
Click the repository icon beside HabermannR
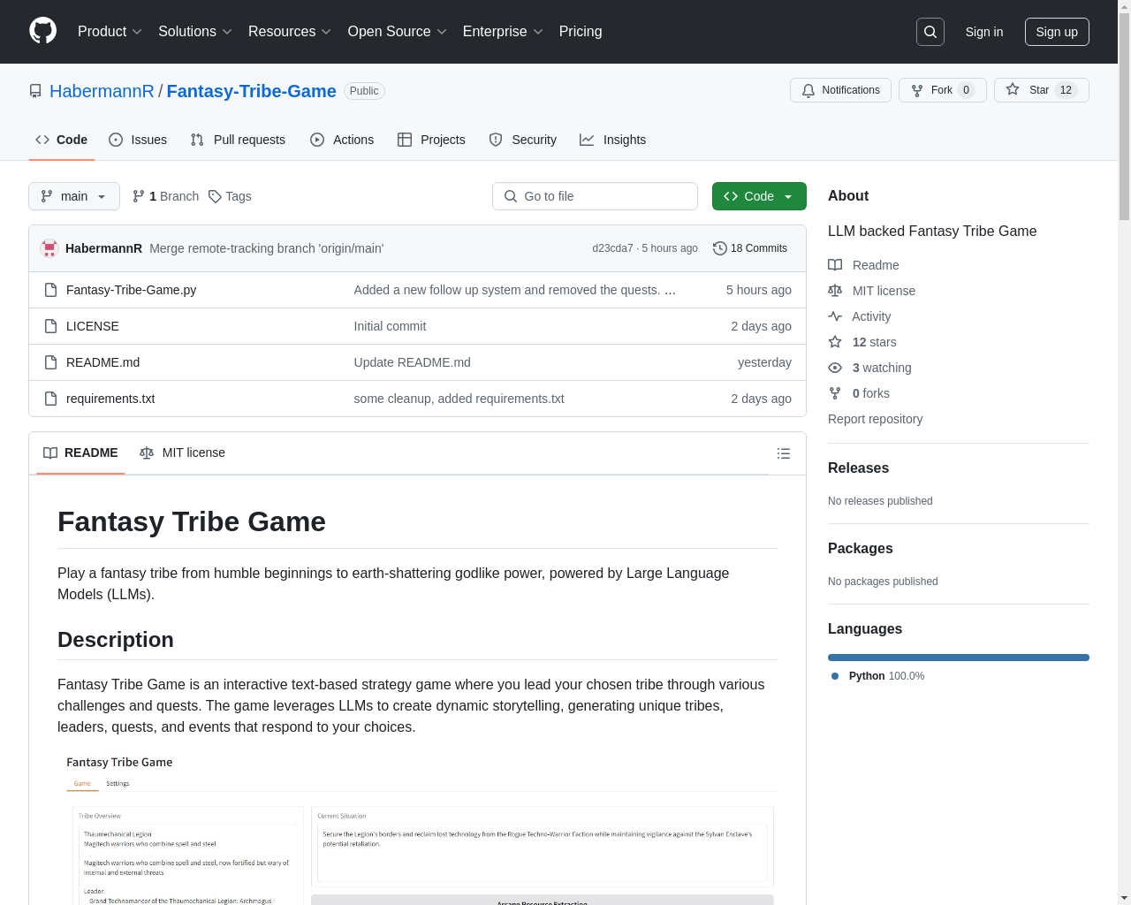tap(35, 91)
